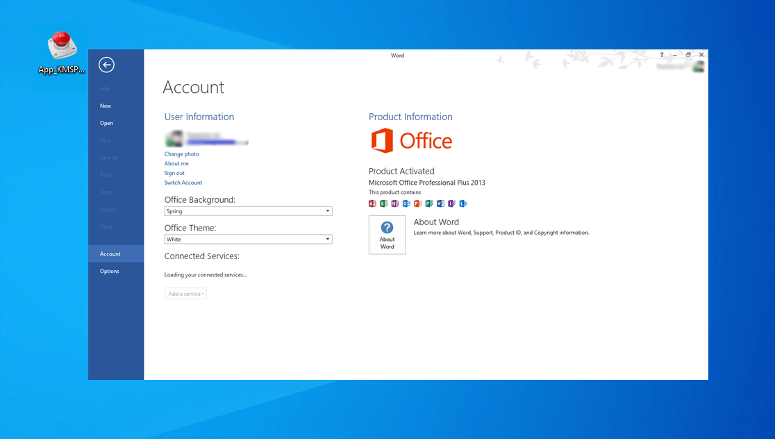
Task: Click the "About Word" heading text
Action: [436, 222]
